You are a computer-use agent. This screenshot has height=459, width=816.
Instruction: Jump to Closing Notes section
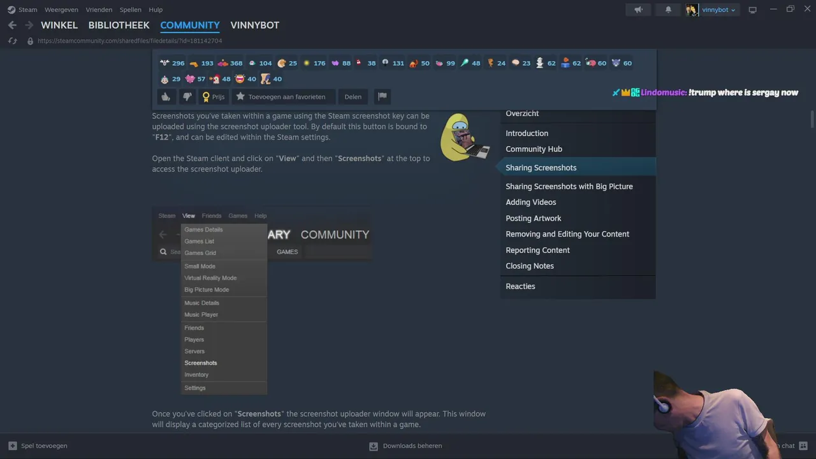point(529,266)
